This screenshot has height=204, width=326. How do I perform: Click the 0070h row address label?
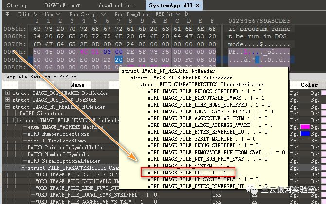click(15, 44)
